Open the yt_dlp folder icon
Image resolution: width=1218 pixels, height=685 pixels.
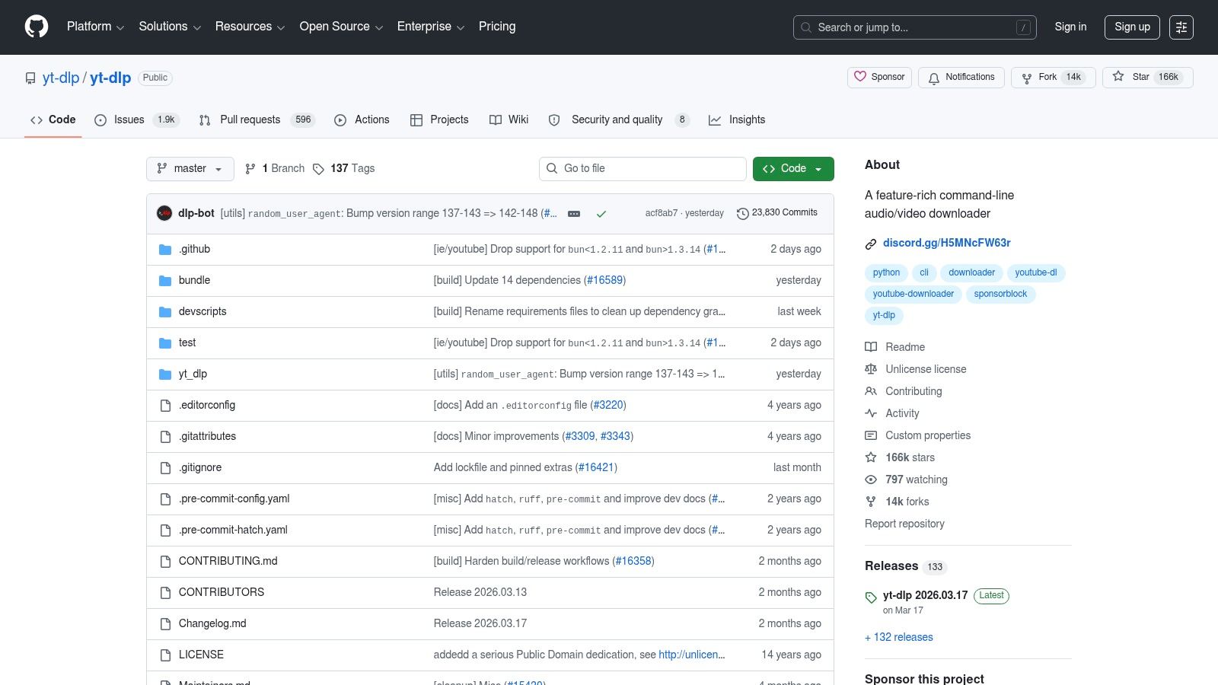coord(165,374)
